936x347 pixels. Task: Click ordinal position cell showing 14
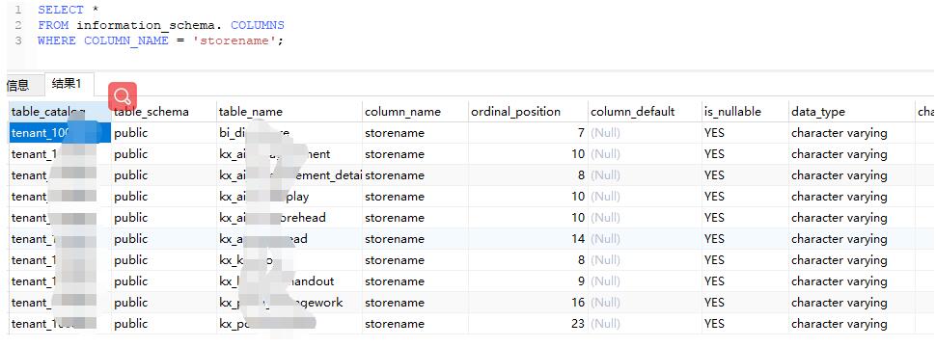pos(528,239)
